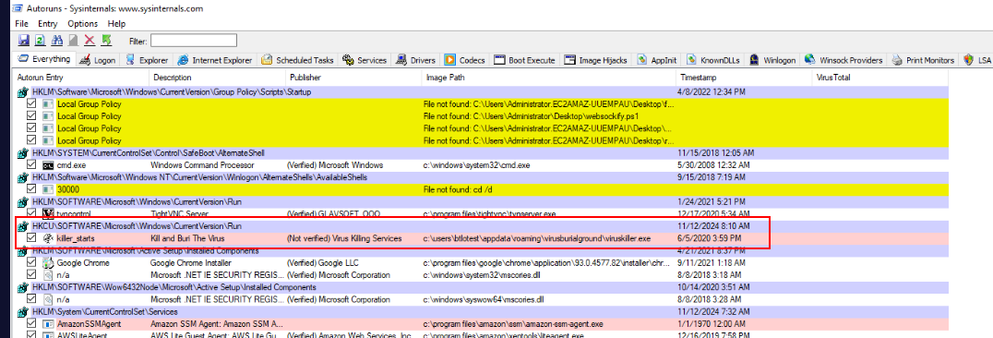The height and width of the screenshot is (338, 993).
Task: Select the SafeBoot AlternateShell registry key row
Action: coord(482,152)
